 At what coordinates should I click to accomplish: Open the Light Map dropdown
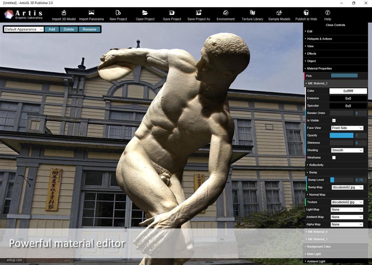(347, 210)
